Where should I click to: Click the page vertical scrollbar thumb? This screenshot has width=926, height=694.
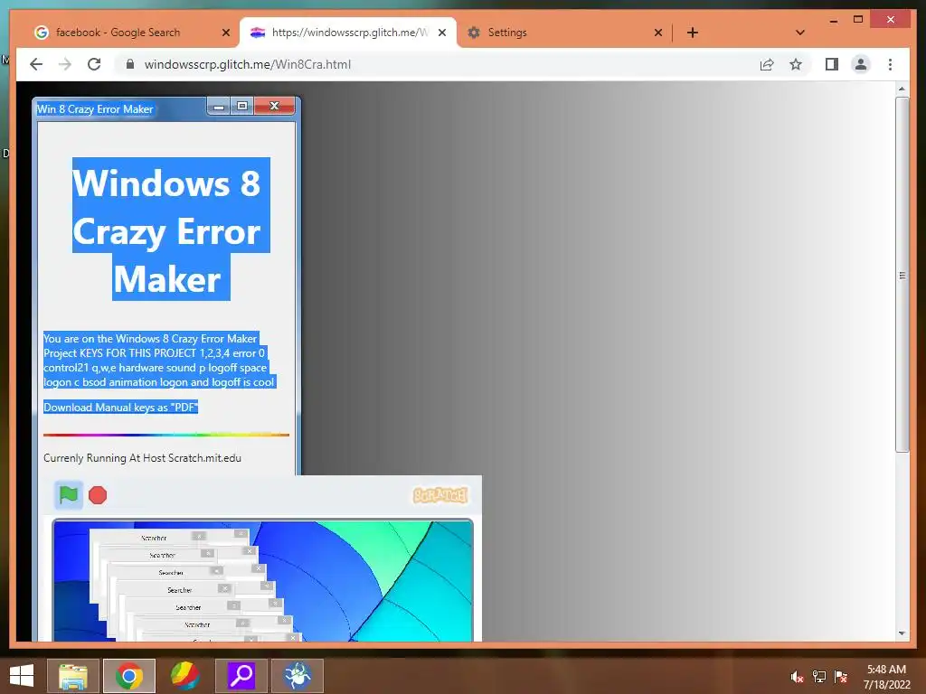(x=902, y=275)
